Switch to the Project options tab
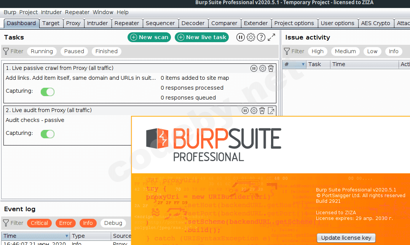 (294, 23)
